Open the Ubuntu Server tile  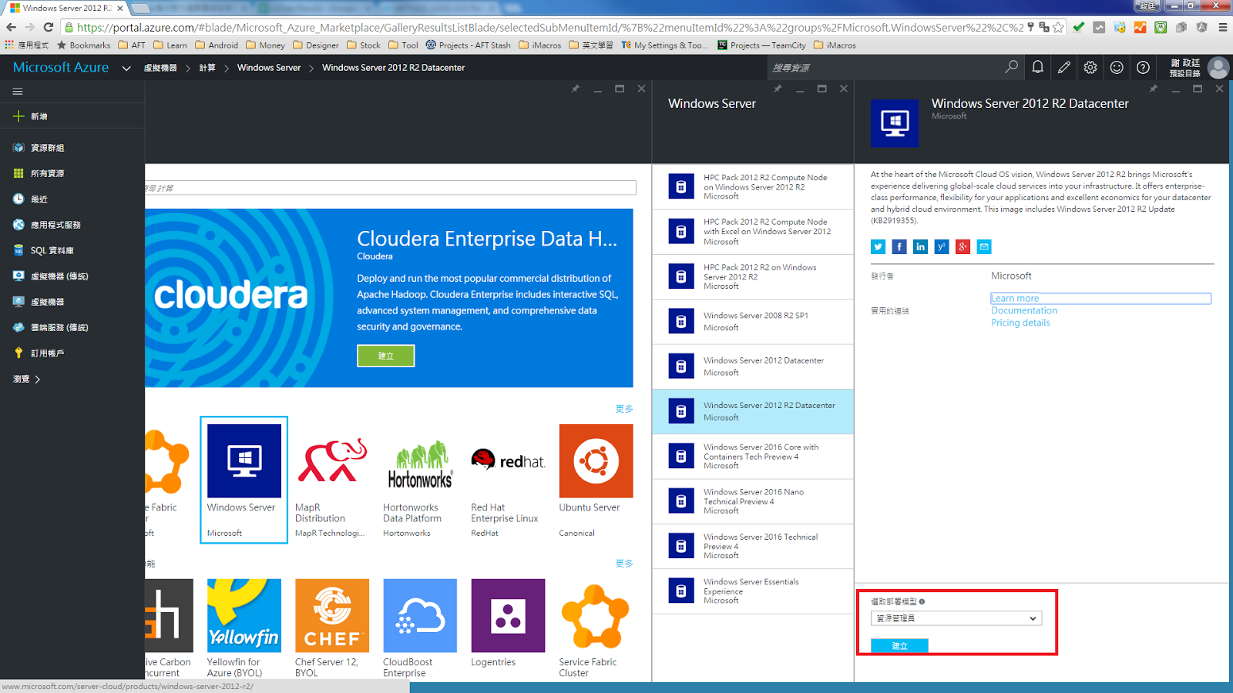pyautogui.click(x=596, y=480)
